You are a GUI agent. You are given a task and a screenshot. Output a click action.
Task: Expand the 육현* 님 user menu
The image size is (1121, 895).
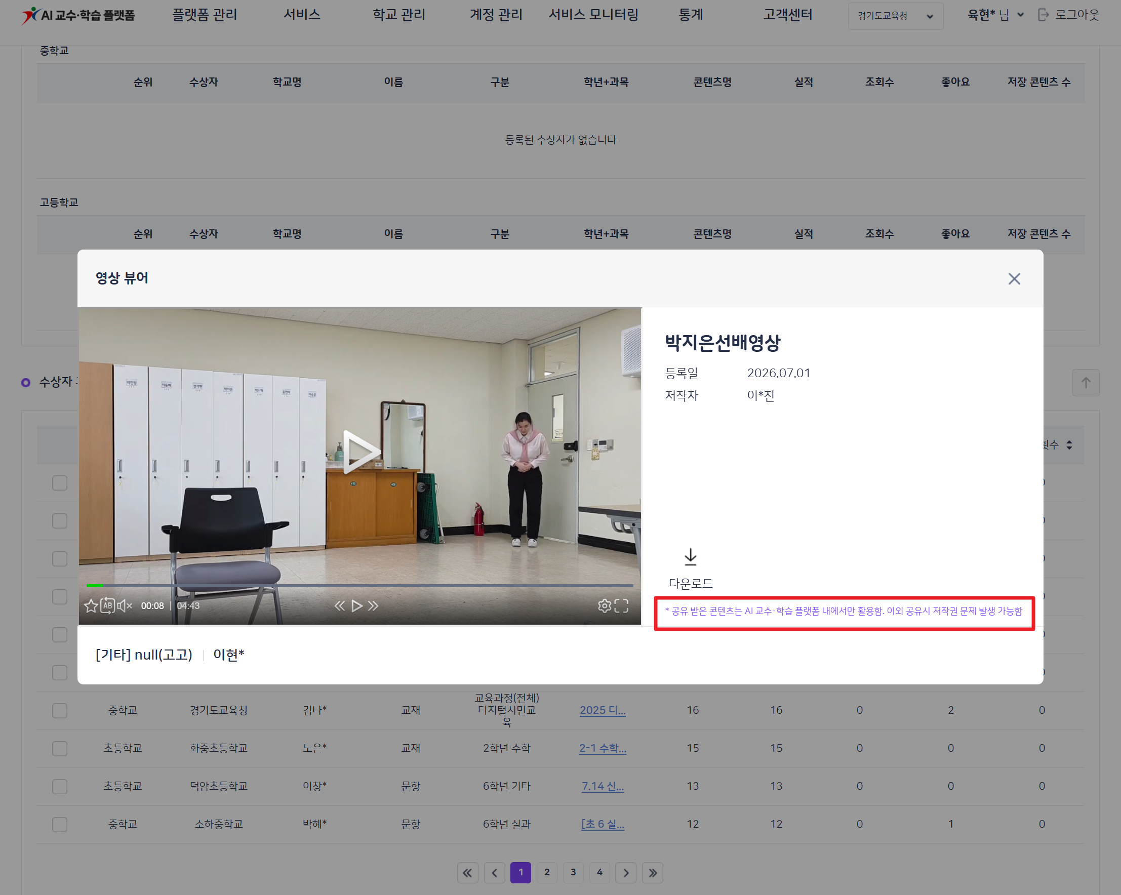pyautogui.click(x=996, y=15)
